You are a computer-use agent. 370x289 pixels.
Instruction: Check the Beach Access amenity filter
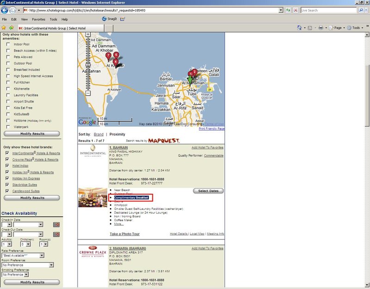coord(8,50)
